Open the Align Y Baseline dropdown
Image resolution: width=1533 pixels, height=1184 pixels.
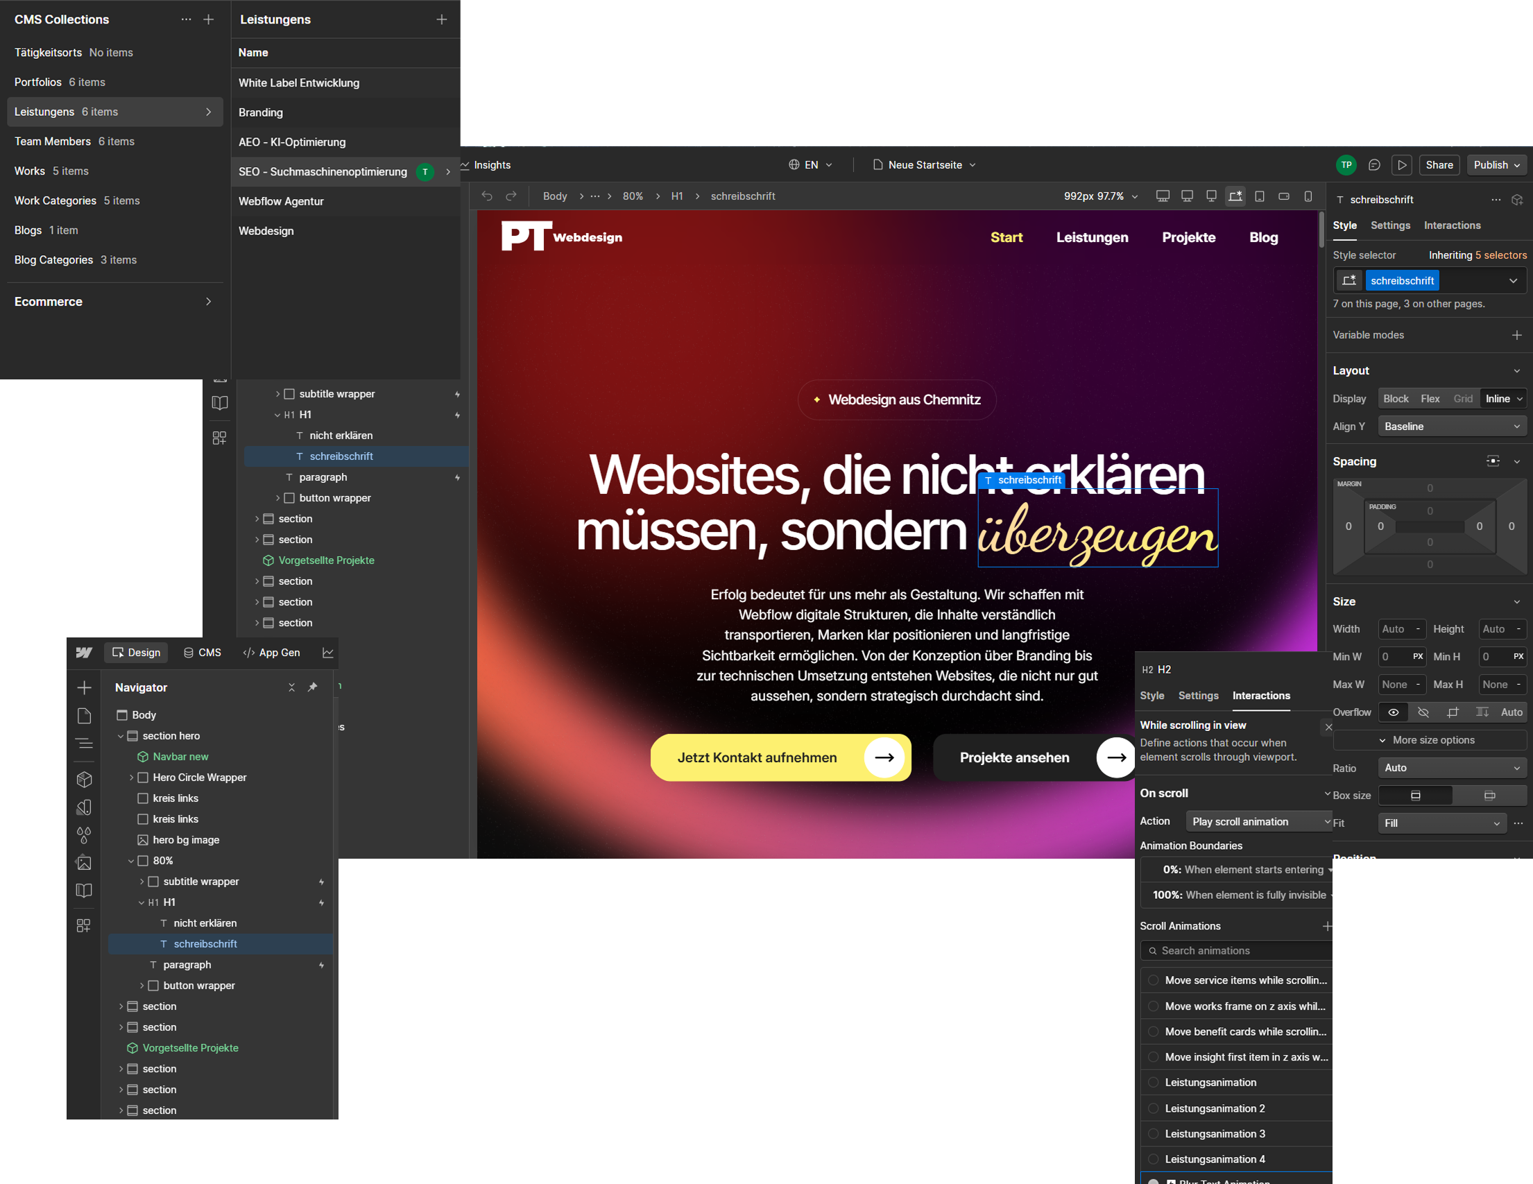pos(1451,427)
